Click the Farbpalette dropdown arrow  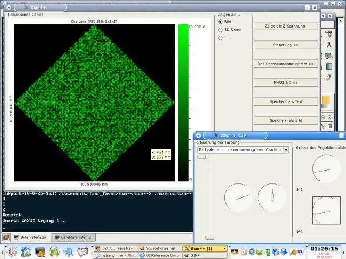286,150
